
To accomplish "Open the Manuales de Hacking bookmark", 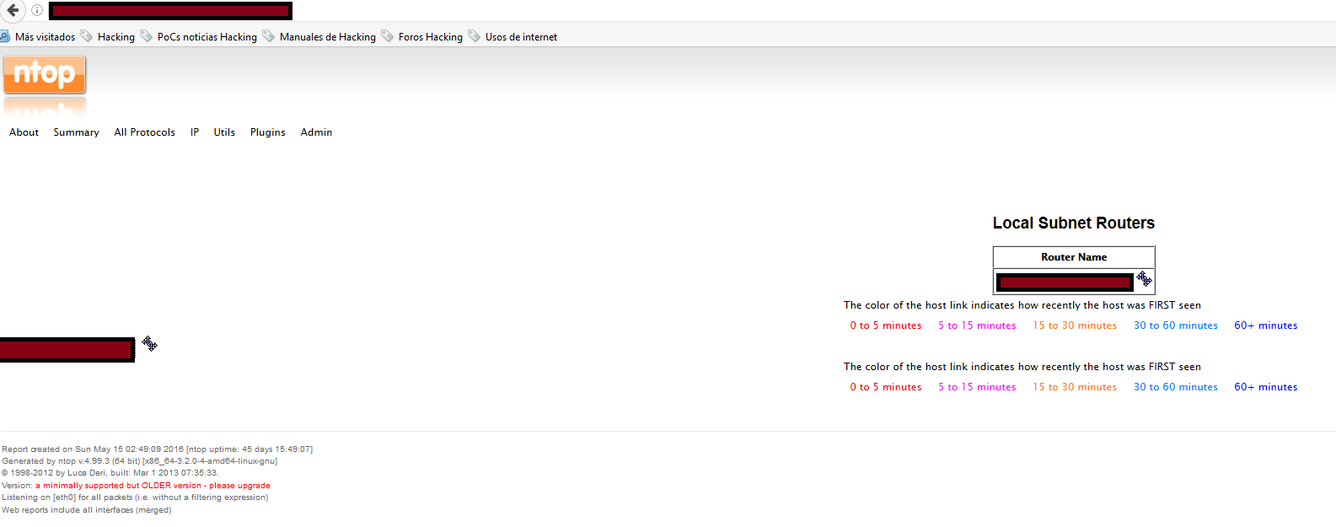I will [x=327, y=37].
